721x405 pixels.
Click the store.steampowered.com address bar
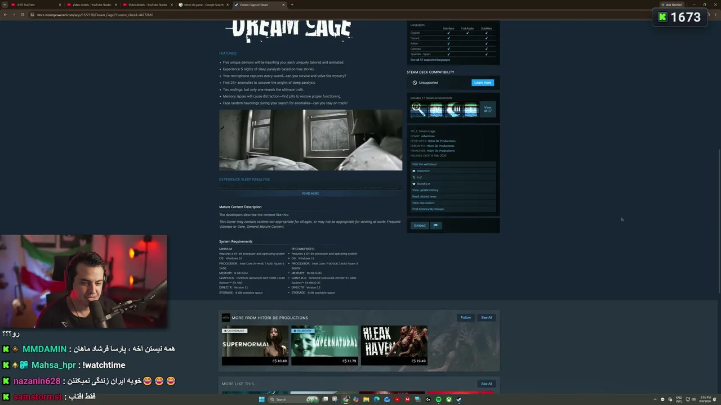pos(338,15)
